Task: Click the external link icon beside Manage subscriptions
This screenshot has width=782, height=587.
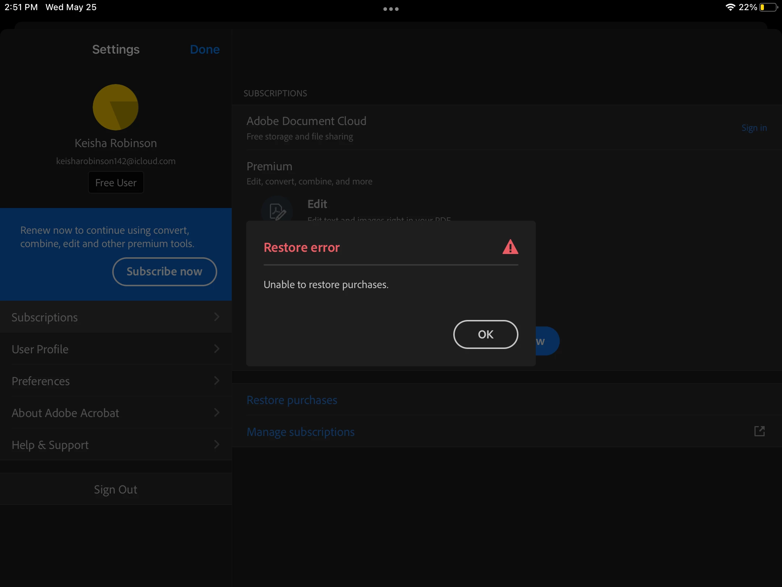Action: pos(759,431)
